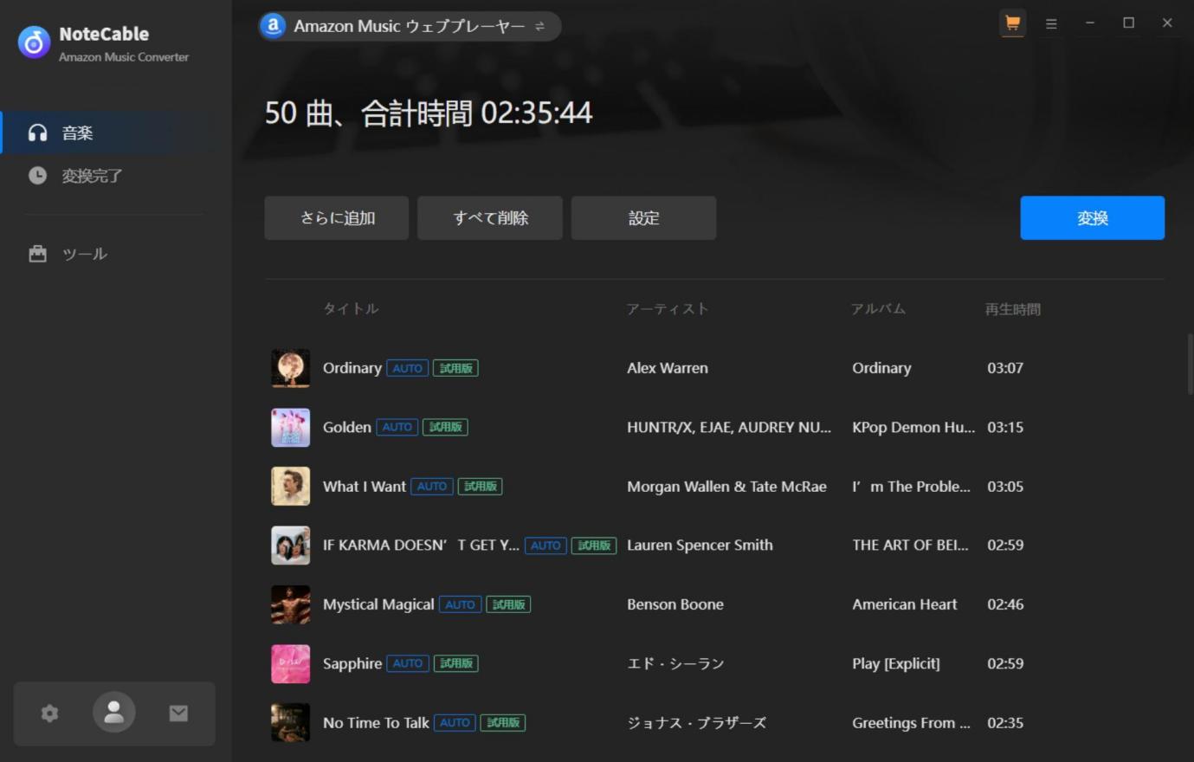Select the song title What I Want

(x=365, y=487)
